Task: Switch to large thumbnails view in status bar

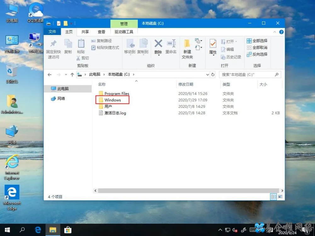Action: pos(280,196)
